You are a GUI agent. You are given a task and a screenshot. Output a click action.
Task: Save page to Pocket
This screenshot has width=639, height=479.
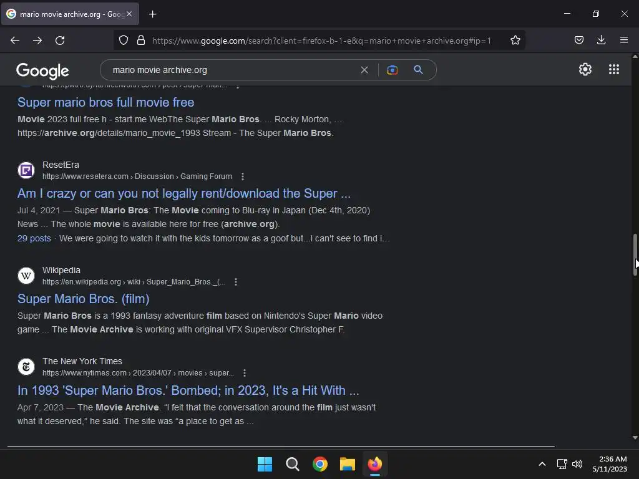(x=578, y=40)
